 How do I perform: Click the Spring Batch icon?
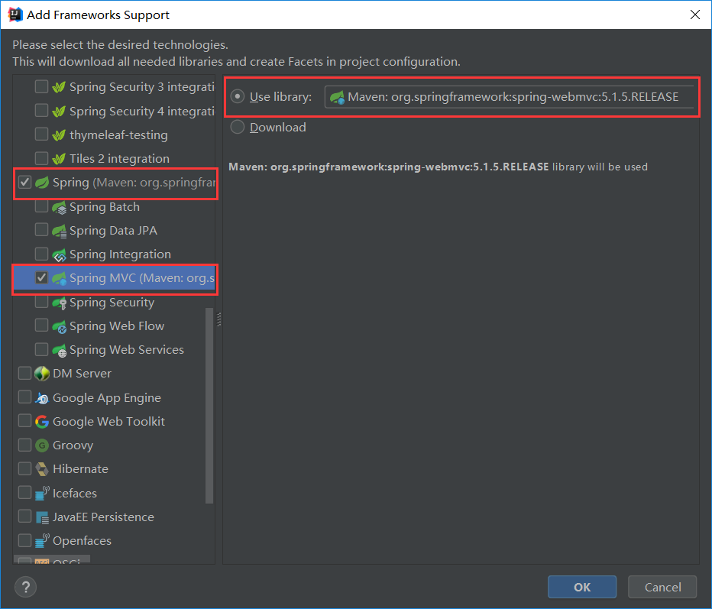[59, 207]
